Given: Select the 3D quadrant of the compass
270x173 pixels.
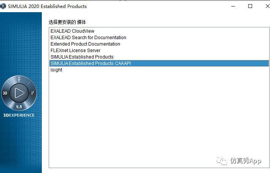Looking at the screenshot, I should pyautogui.click(x=5, y=93).
